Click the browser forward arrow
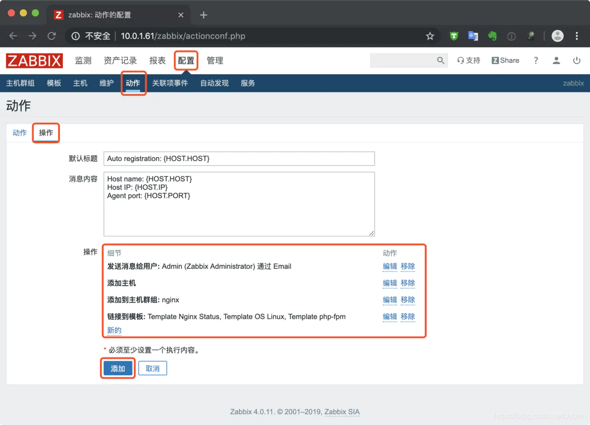The height and width of the screenshot is (425, 590). (32, 36)
